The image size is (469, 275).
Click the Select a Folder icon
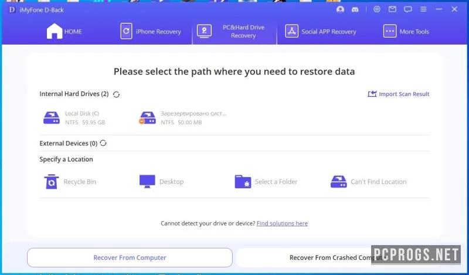click(x=243, y=182)
